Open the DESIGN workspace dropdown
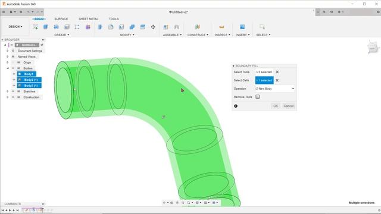The width and height of the screenshot is (381, 214). tap(15, 27)
